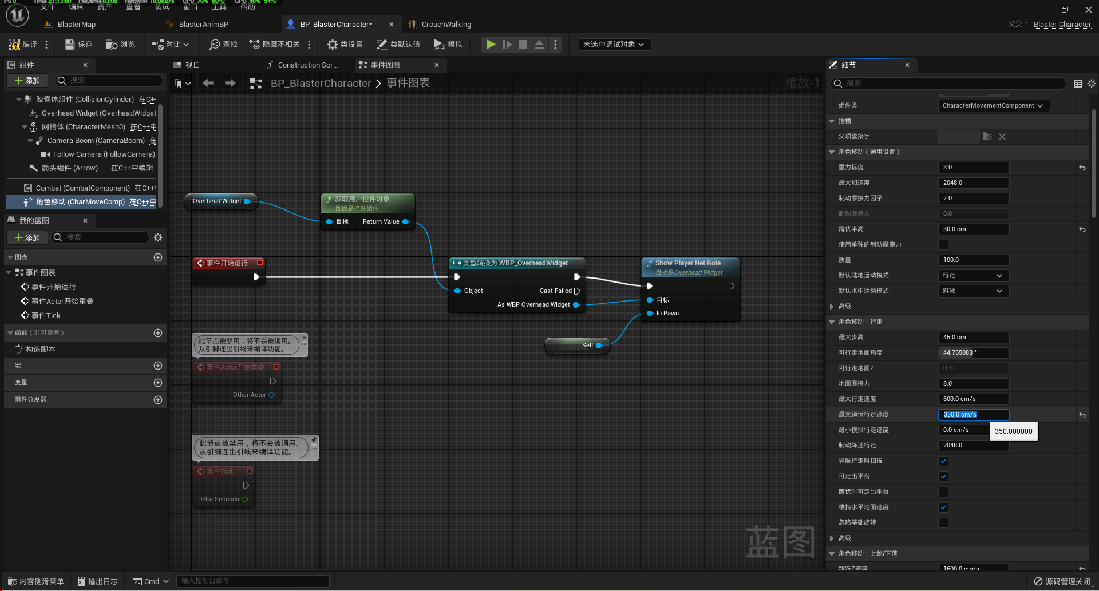1099x591 pixels.
Task: Open Content Drawer (内容侧滑菜单)
Action: 35,581
